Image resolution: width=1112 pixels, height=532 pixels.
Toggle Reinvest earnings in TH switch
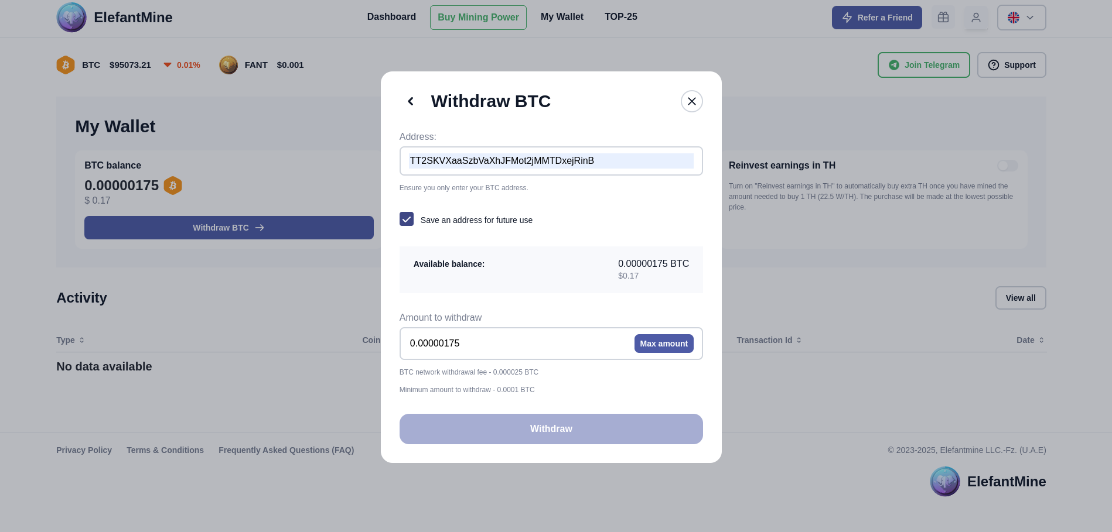pyautogui.click(x=1008, y=166)
